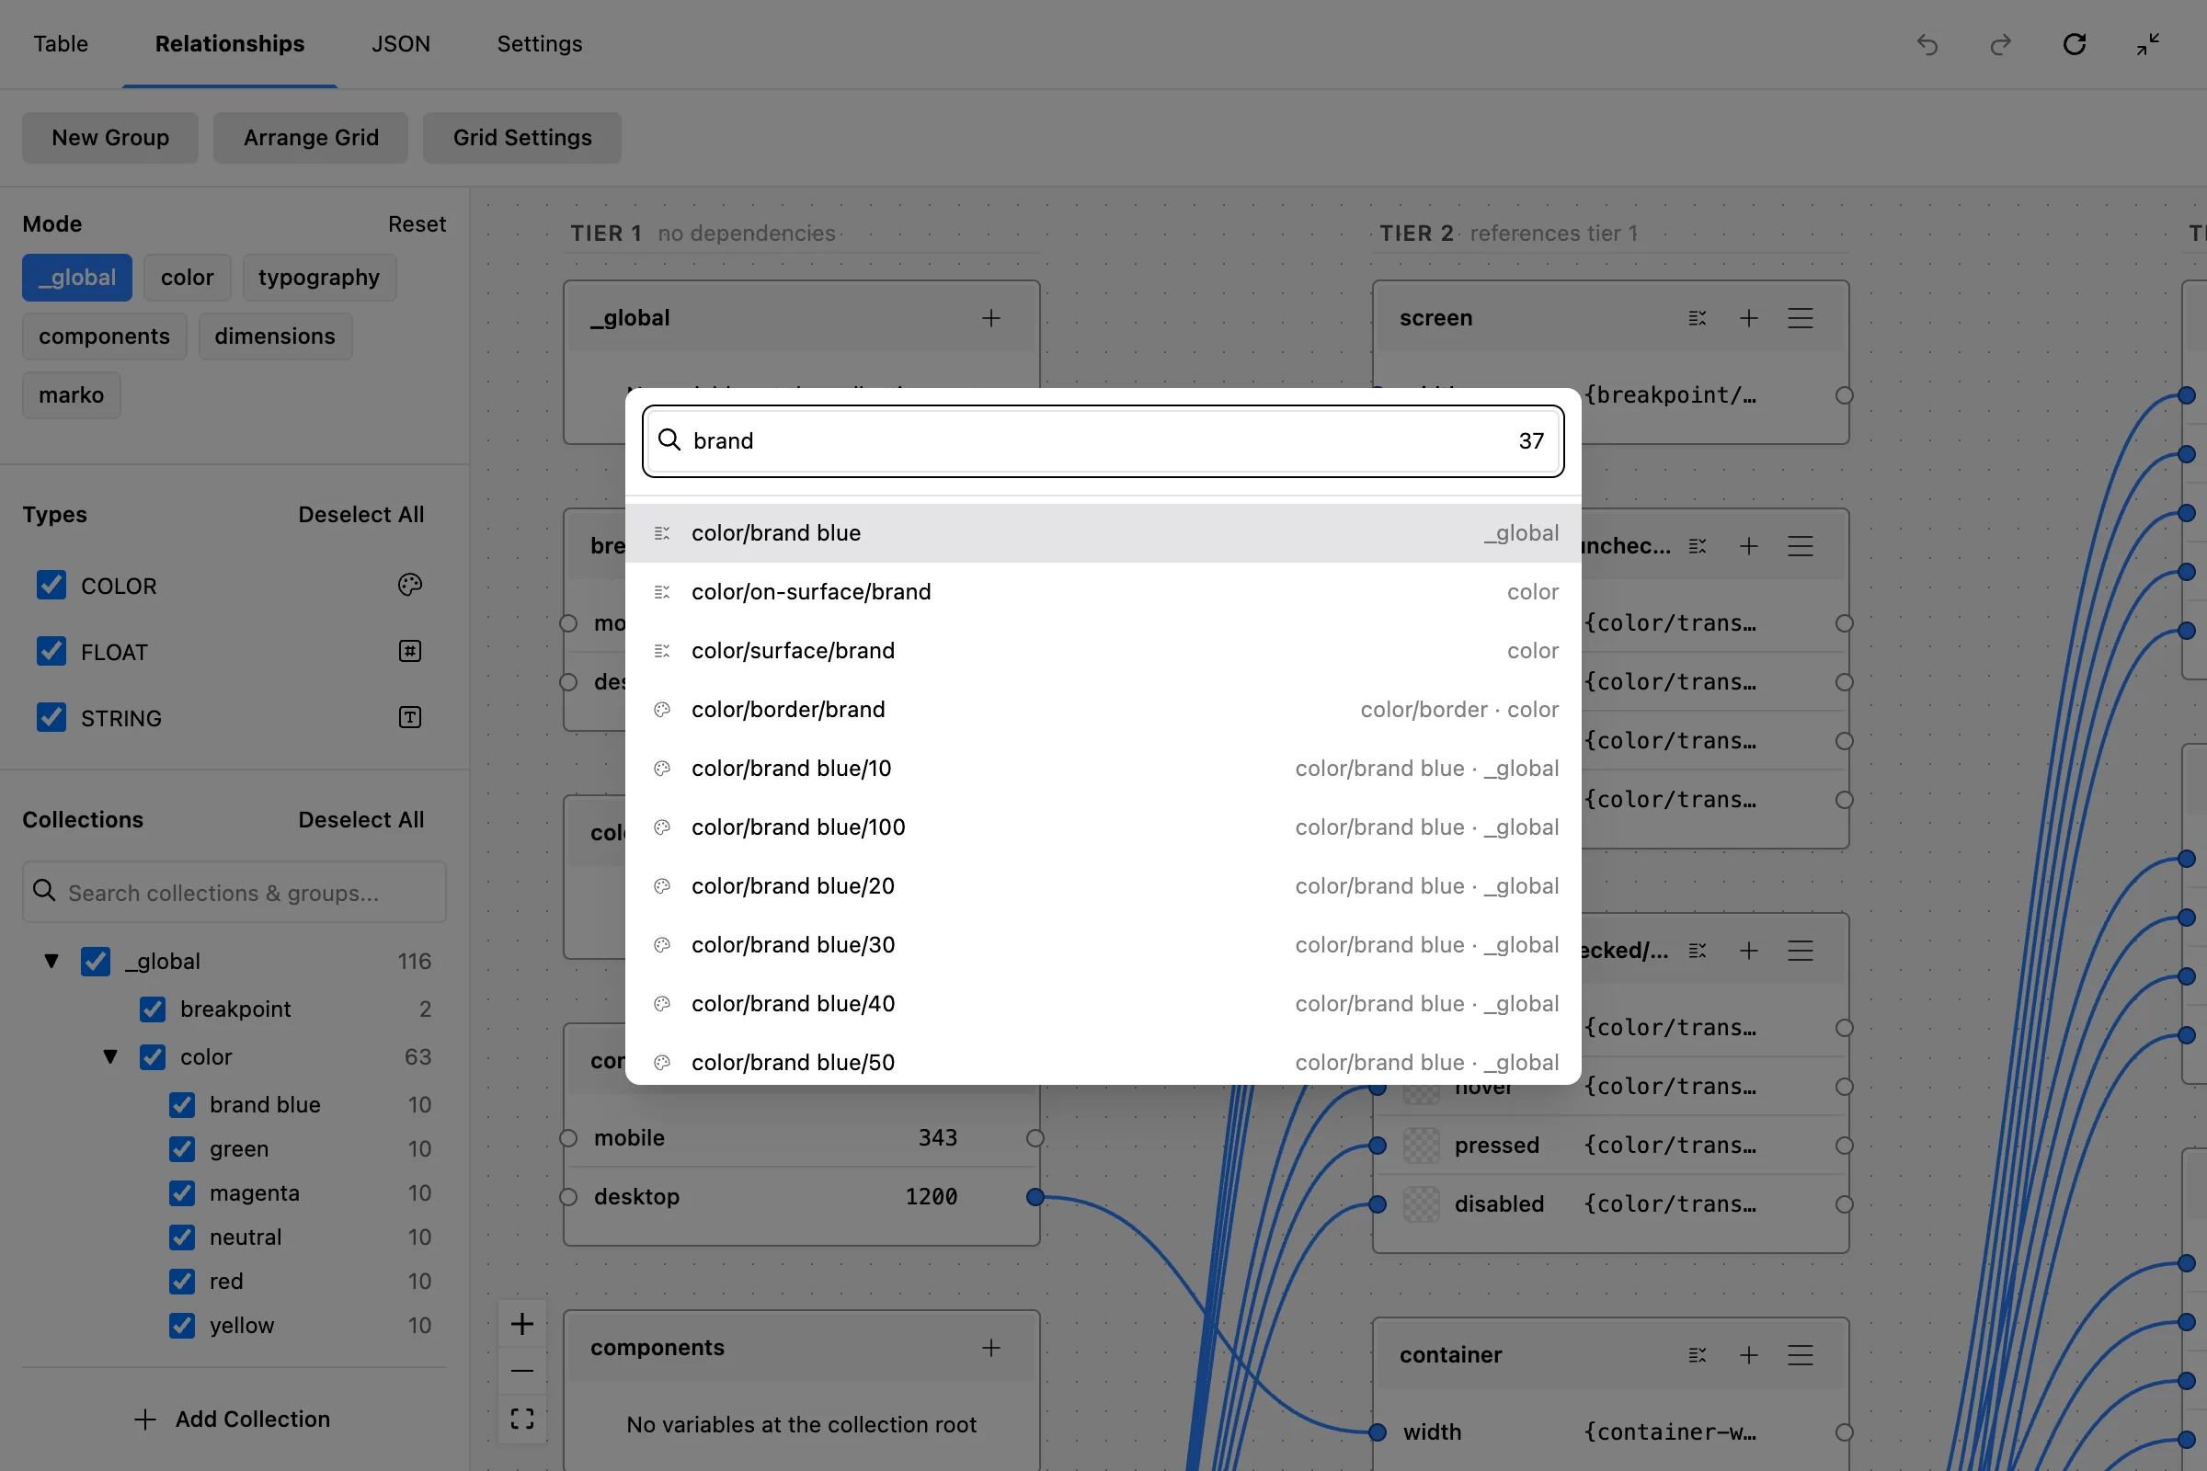2207x1471 pixels.
Task: Click the plus icon on screen group
Action: [x=1748, y=318]
